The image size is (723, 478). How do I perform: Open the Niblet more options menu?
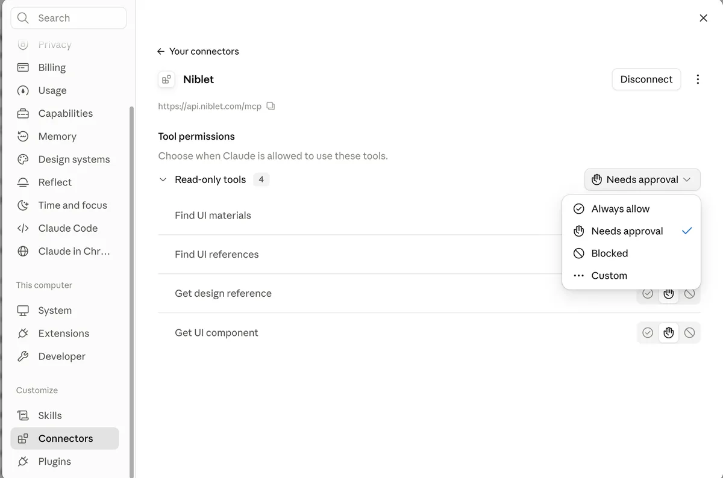(x=698, y=79)
